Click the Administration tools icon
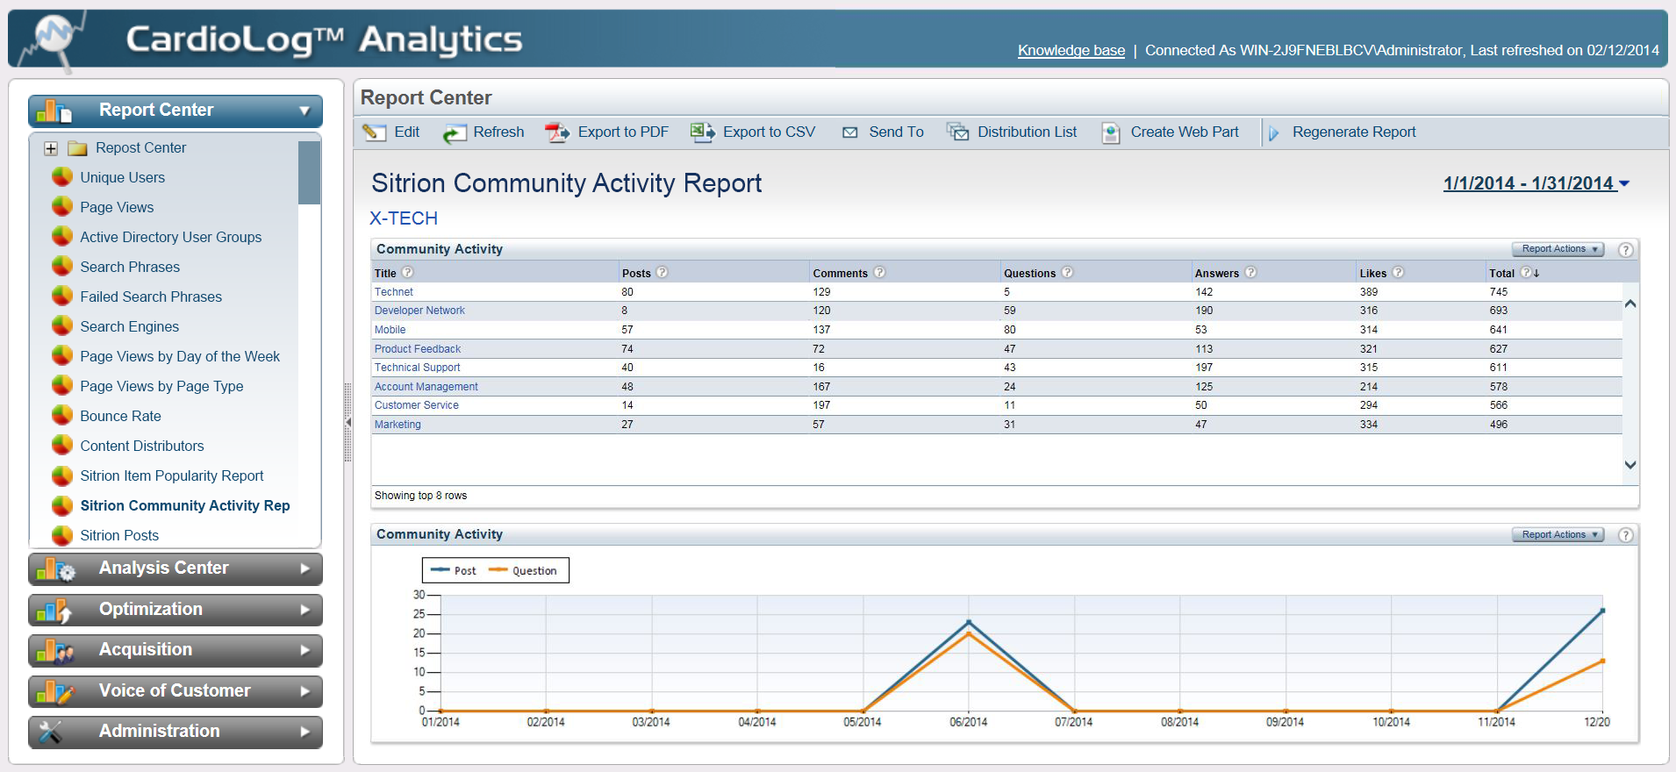The width and height of the screenshot is (1676, 772). [51, 732]
